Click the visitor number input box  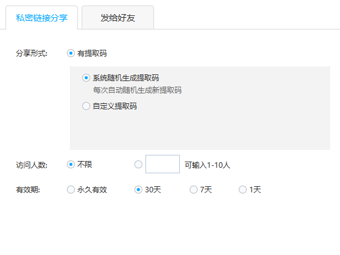[163, 164]
